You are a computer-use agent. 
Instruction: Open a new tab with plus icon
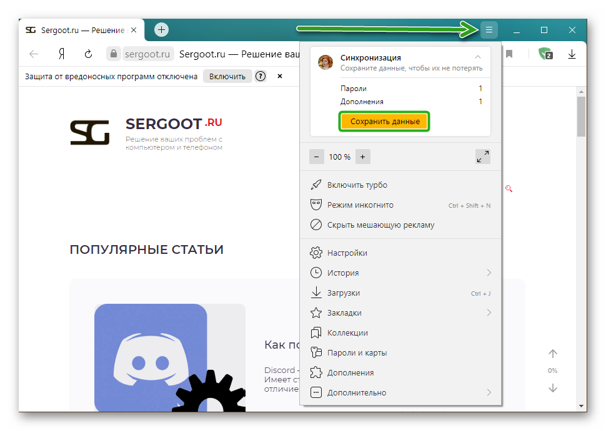point(161,29)
